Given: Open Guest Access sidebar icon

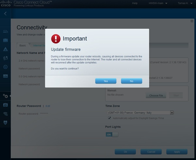Looking at the screenshot, I should click(x=5, y=40).
